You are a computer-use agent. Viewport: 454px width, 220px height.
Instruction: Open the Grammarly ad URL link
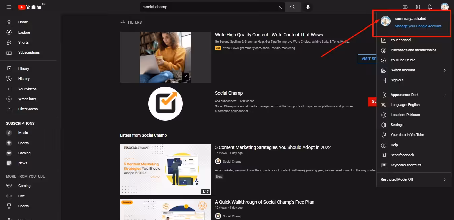click(x=259, y=48)
